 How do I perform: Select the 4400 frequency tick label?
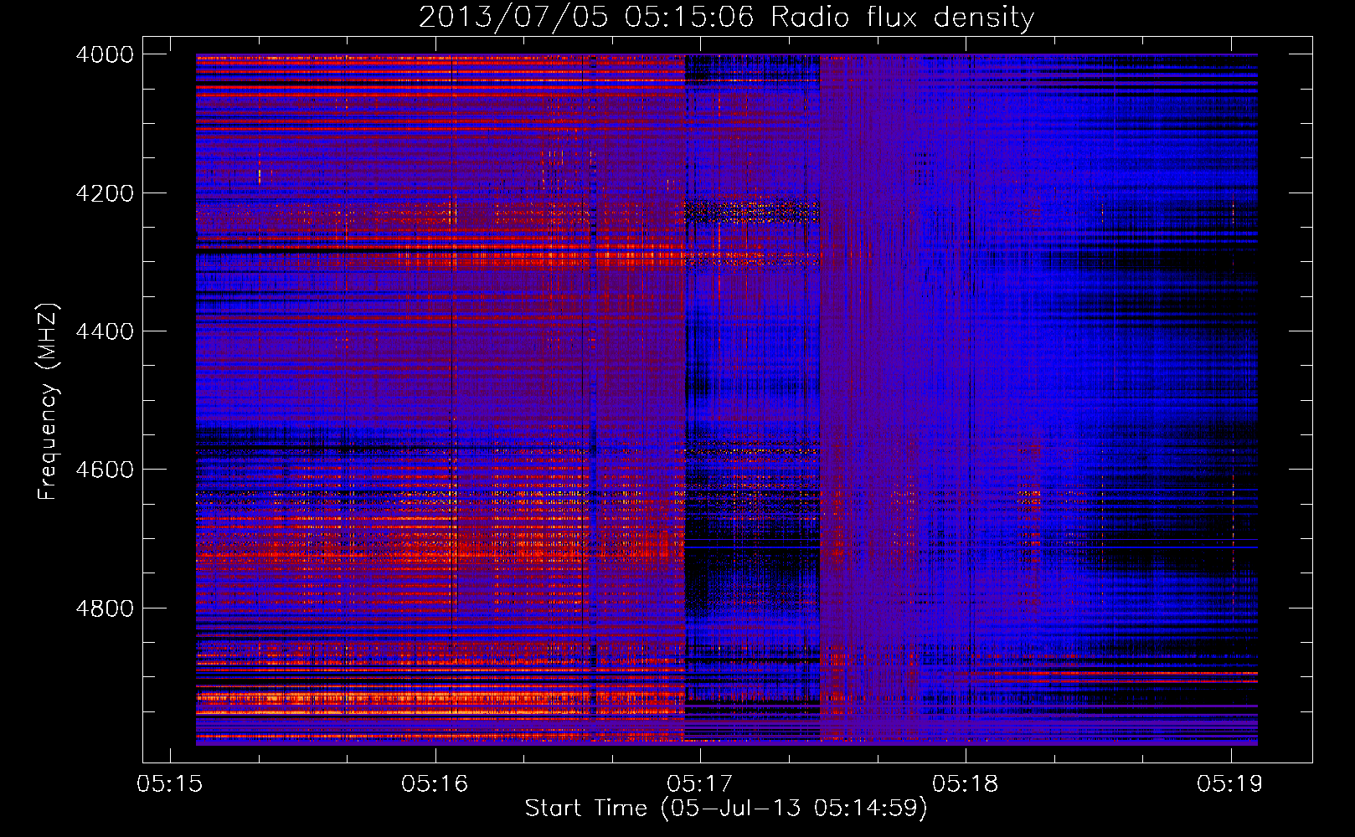coord(105,331)
